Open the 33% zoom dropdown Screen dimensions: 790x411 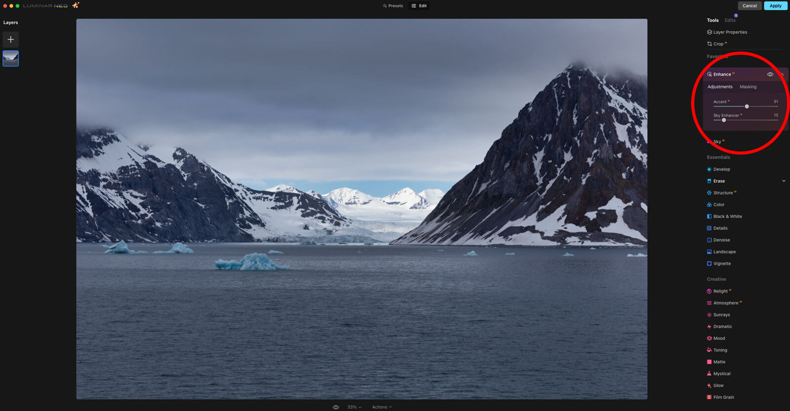[x=354, y=407]
